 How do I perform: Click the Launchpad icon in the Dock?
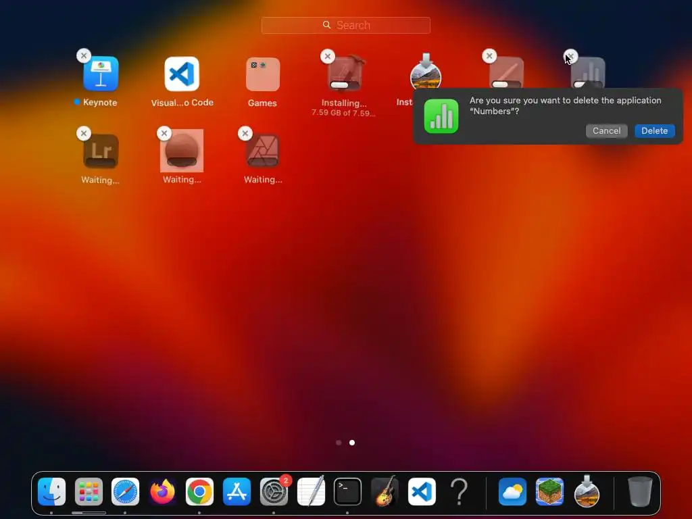click(89, 491)
